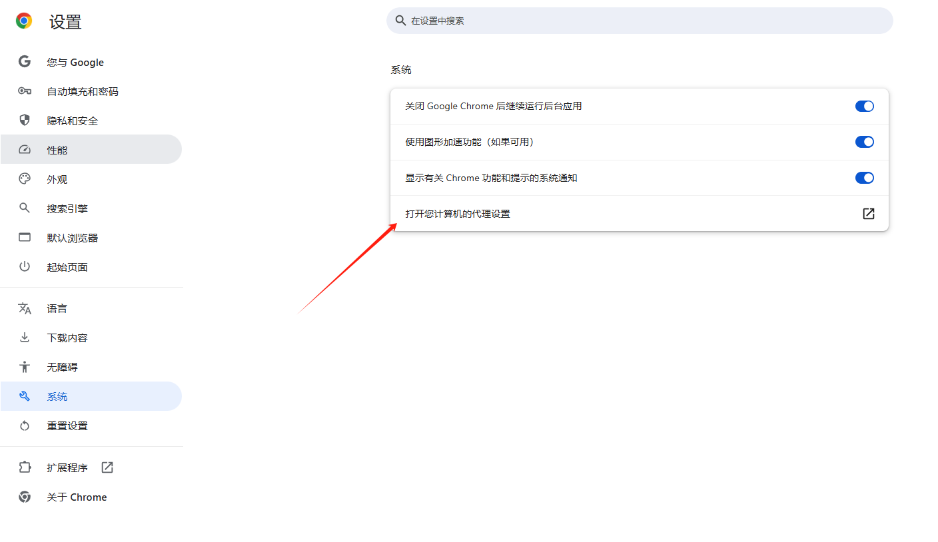Click the 设置 page title
The height and width of the screenshot is (542, 938).
pyautogui.click(x=65, y=22)
